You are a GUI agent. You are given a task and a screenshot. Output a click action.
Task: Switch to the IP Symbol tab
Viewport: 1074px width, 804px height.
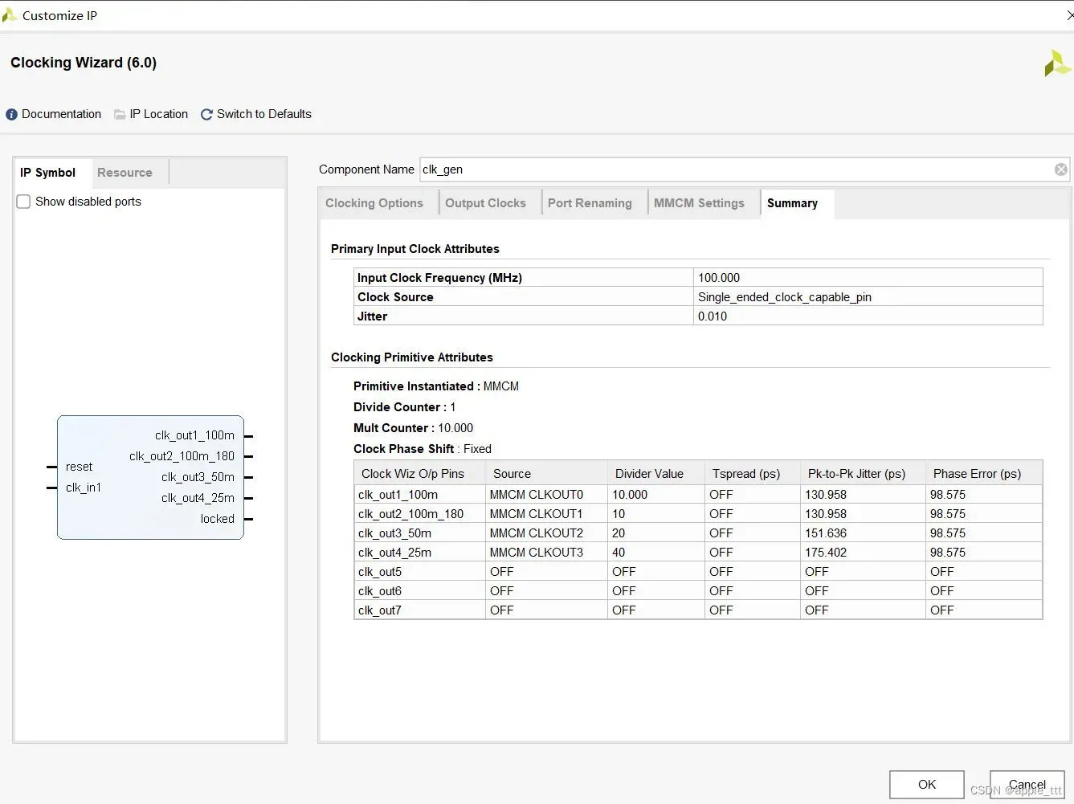tap(47, 173)
